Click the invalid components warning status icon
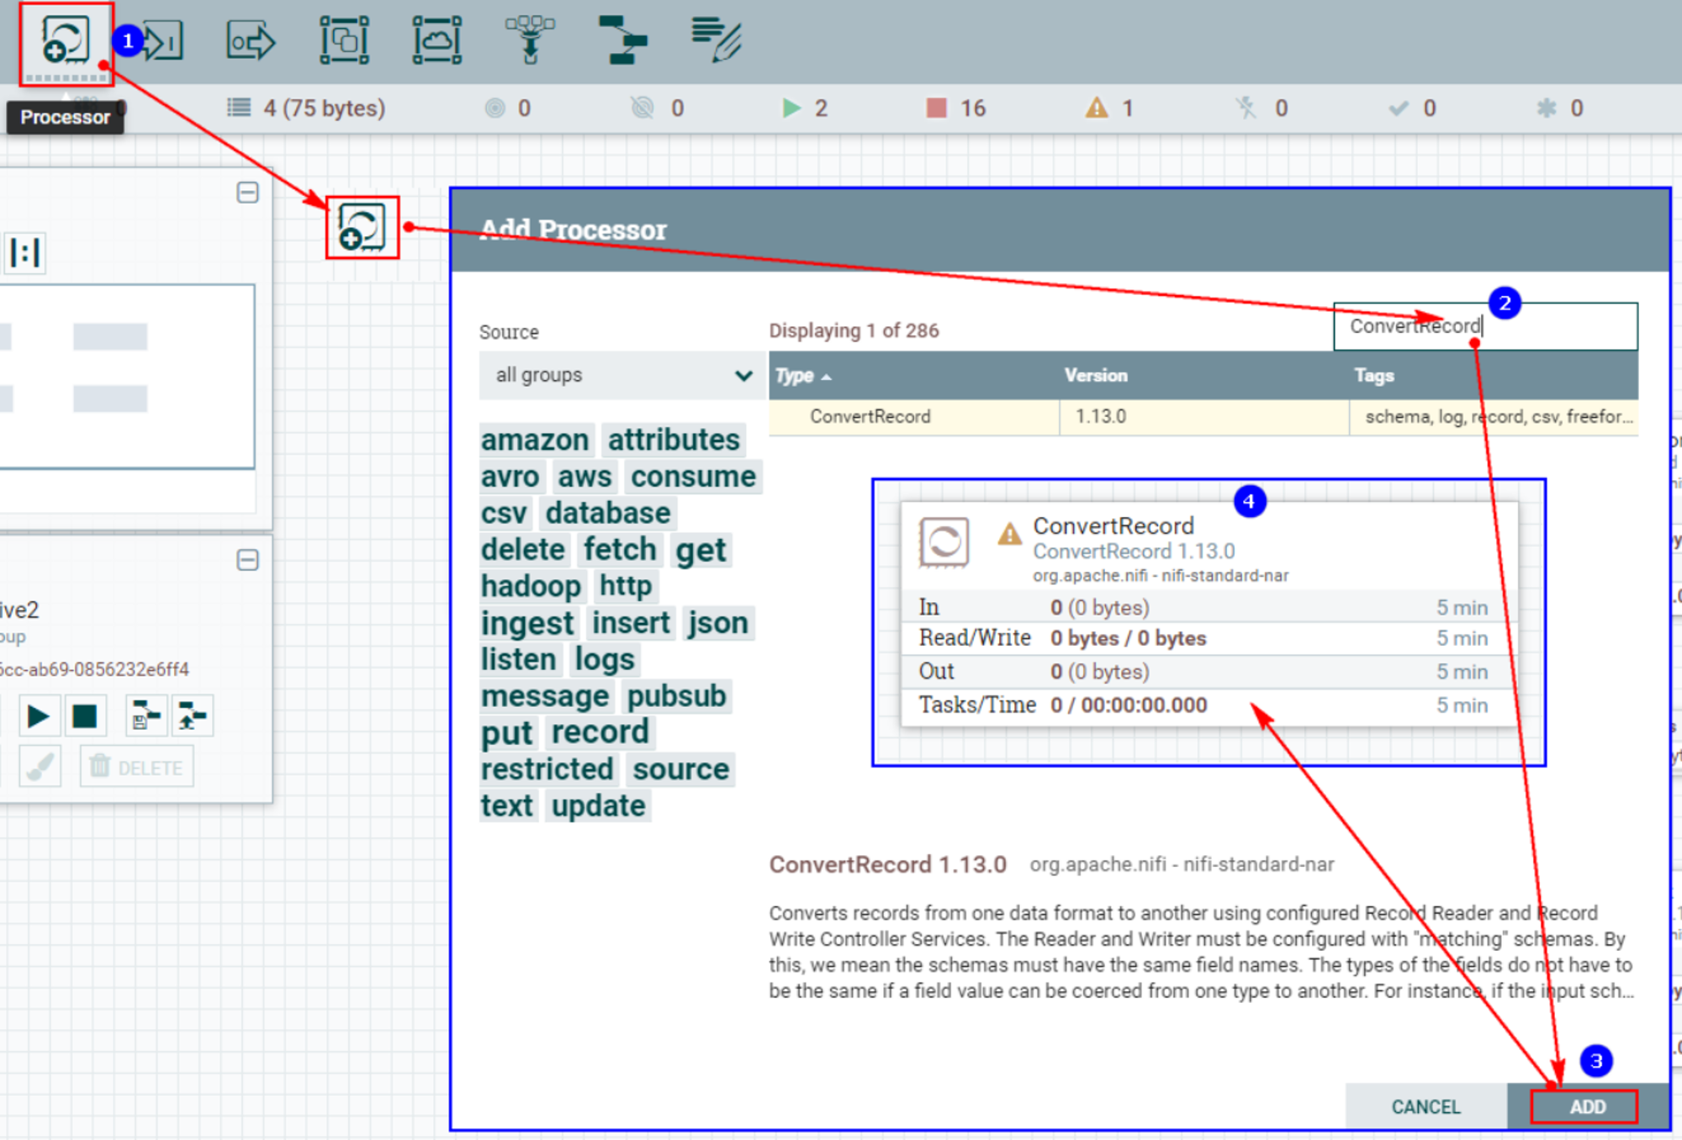Screen dimensions: 1682x1140 1097,108
